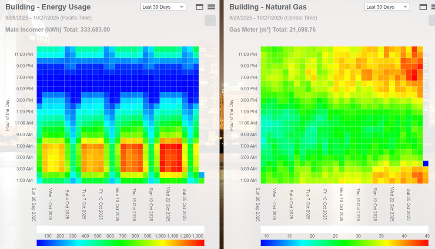Open the Energy Usage hamburger menu
The width and height of the screenshot is (435, 249).
(x=211, y=7)
